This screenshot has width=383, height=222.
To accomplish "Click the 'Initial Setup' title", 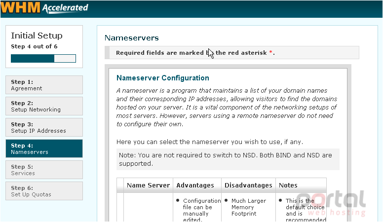I will point(37,36).
